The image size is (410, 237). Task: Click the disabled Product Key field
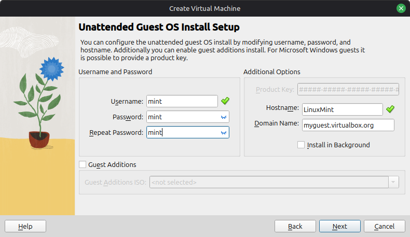coord(348,89)
